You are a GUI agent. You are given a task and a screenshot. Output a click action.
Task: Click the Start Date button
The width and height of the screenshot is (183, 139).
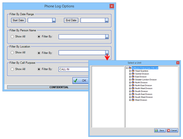(x=18, y=20)
